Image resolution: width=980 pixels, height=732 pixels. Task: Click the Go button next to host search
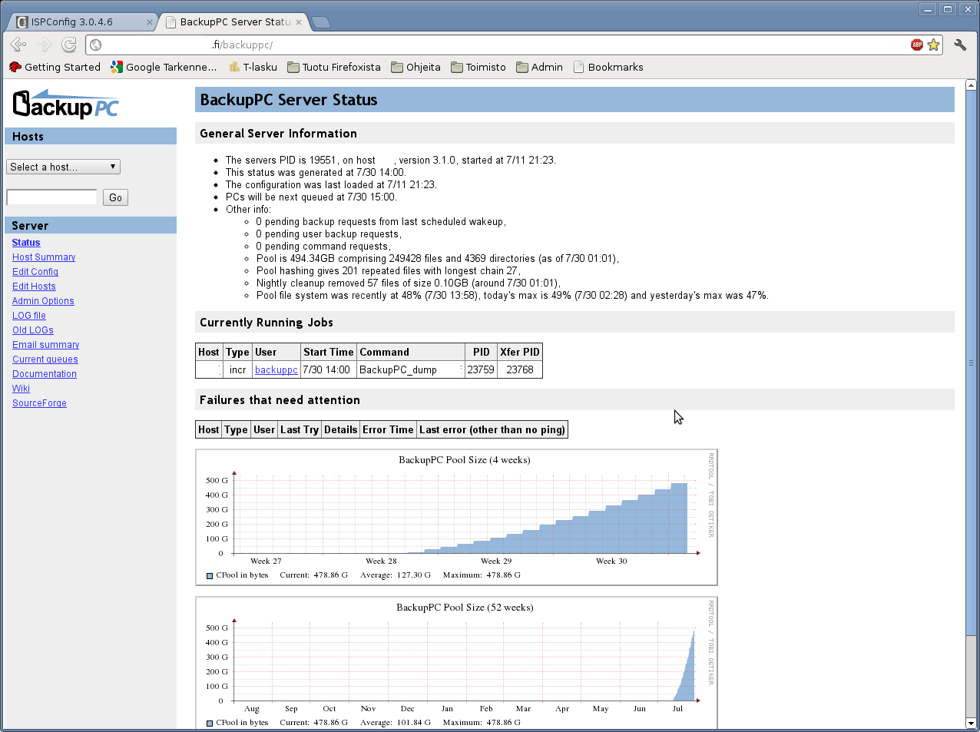tap(115, 197)
